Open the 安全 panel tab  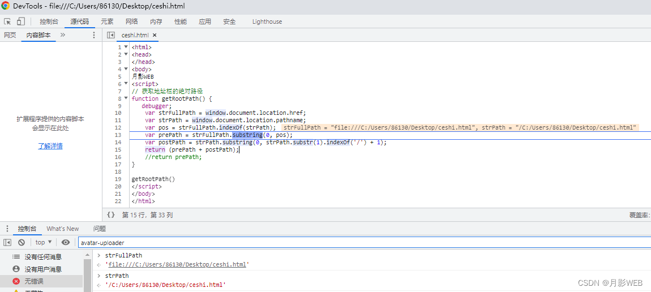coord(230,22)
